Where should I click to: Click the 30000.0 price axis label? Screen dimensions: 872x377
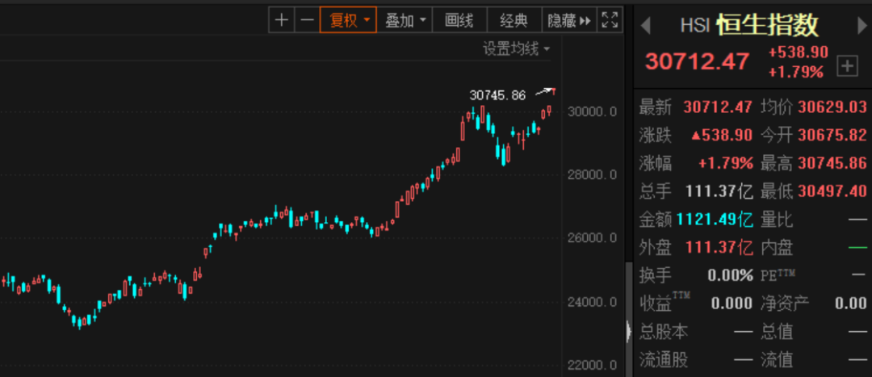tap(593, 111)
